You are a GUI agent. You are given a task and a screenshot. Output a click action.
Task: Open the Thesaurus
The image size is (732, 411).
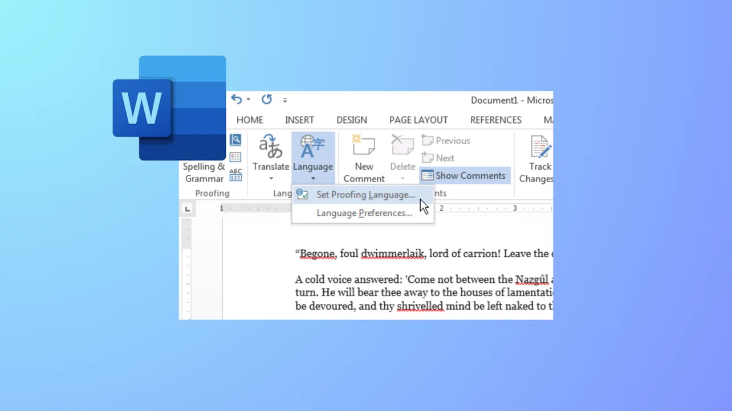[x=235, y=157]
